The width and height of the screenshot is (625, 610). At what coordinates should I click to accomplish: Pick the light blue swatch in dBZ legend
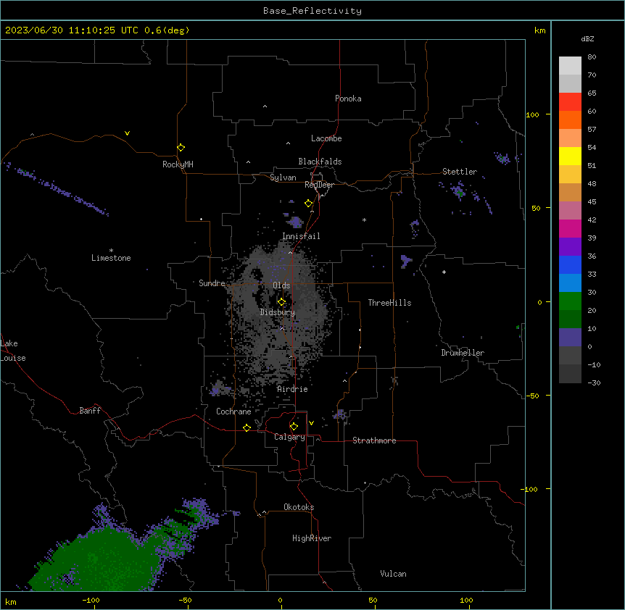(x=570, y=283)
